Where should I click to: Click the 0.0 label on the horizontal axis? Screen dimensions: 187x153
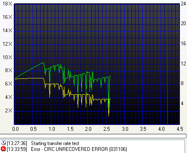tap(15, 129)
